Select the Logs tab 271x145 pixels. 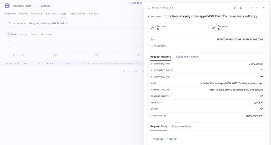(x=63, y=13)
